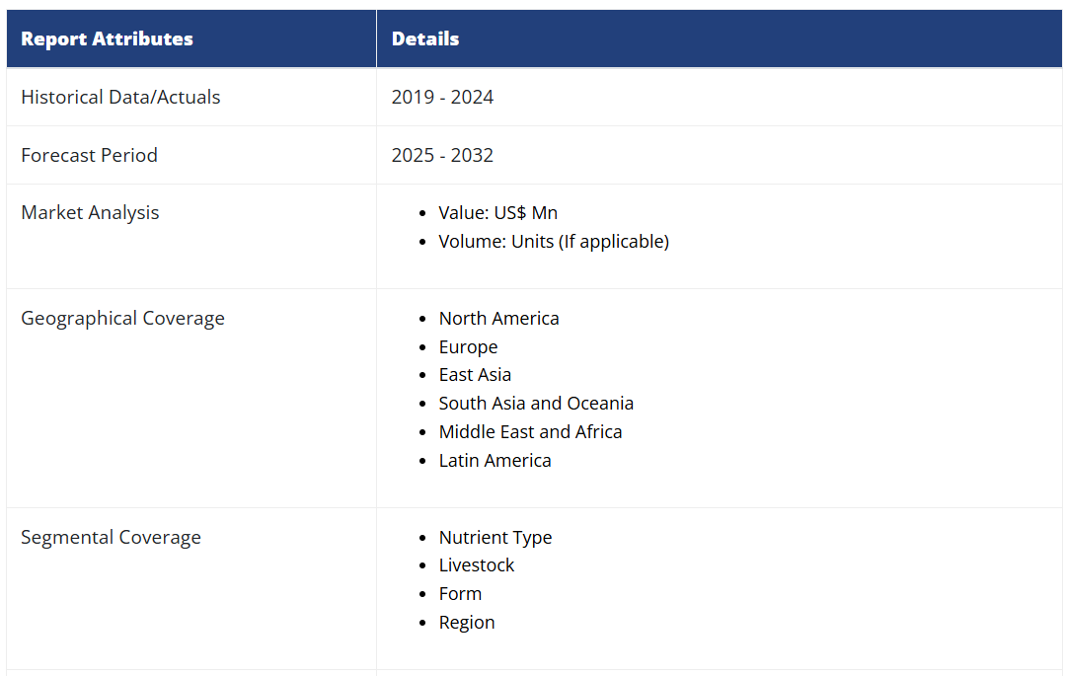Select South Asia and Oceania entry
Image resolution: width=1065 pixels, height=676 pixels.
[536, 403]
